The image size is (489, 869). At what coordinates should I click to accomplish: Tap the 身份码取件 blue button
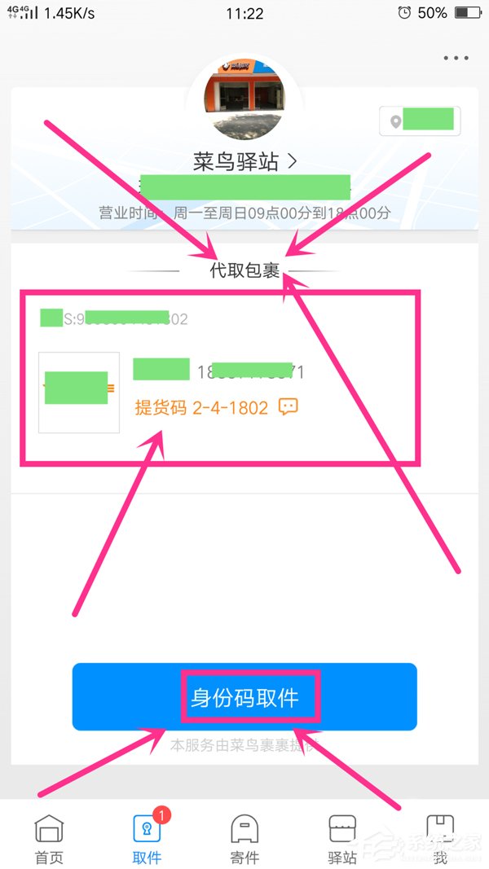point(244,696)
